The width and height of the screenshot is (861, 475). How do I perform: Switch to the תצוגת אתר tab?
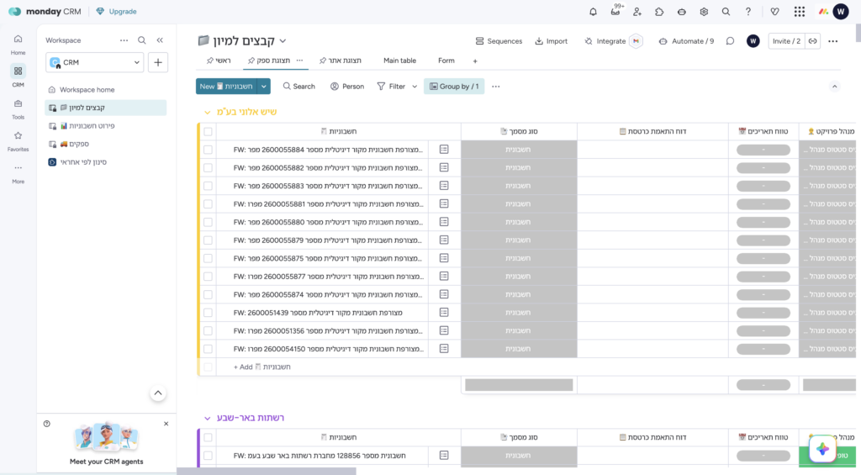pos(341,61)
